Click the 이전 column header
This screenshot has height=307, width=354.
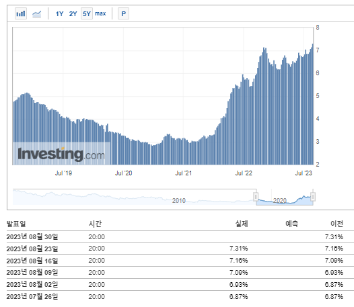click(337, 224)
